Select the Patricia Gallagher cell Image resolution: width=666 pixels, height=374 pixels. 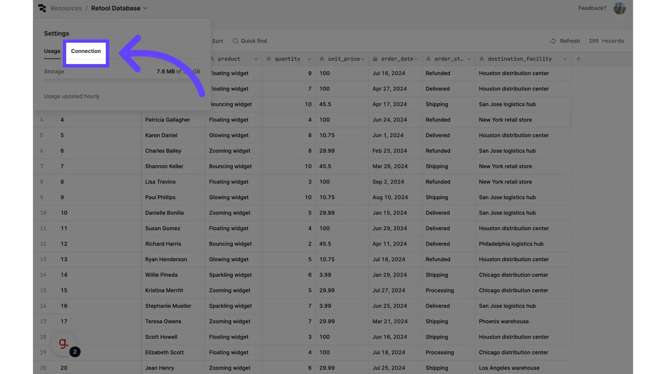point(173,120)
